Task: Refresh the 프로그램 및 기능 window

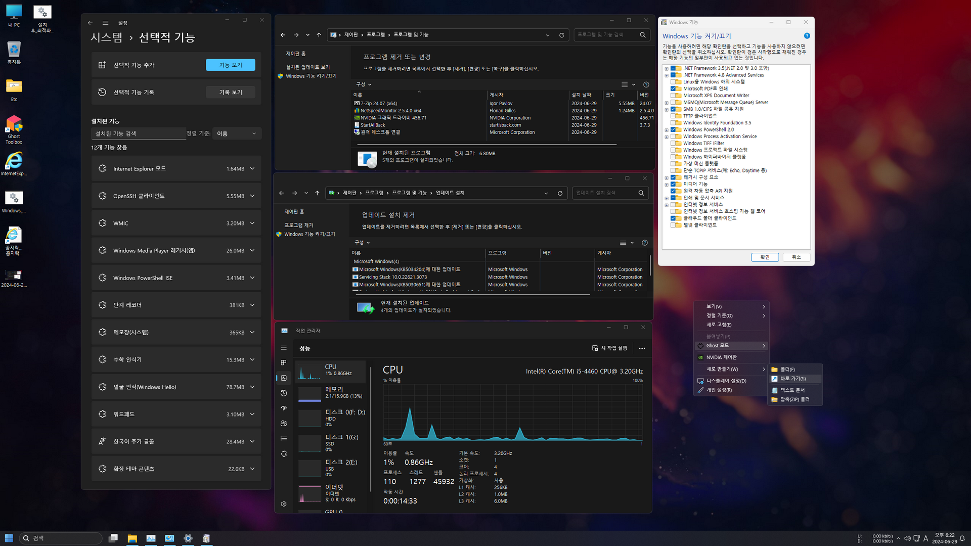Action: tap(561, 35)
